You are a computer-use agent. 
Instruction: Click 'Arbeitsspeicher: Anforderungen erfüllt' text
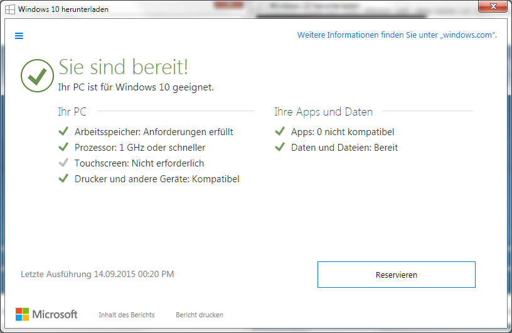154,132
